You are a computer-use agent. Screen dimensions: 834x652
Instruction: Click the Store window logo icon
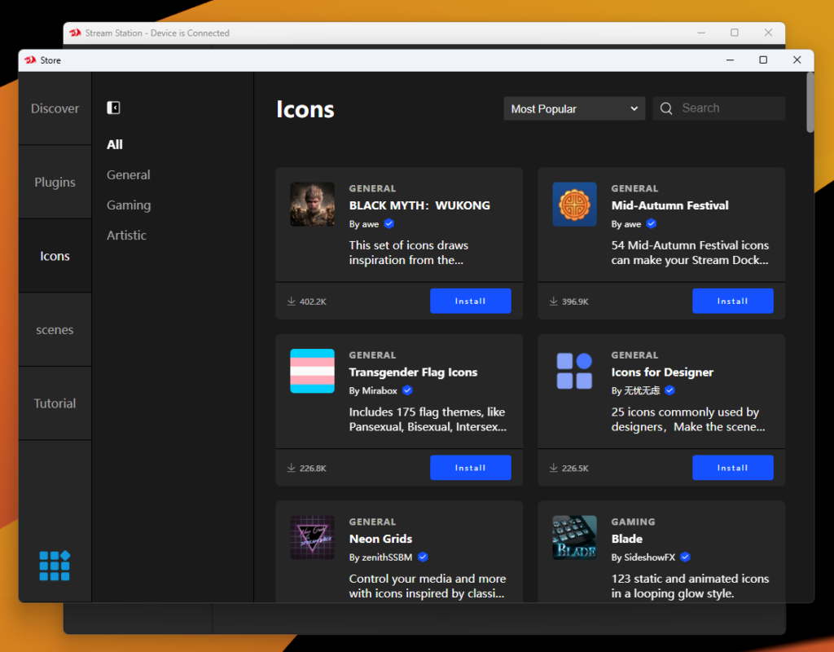point(30,60)
